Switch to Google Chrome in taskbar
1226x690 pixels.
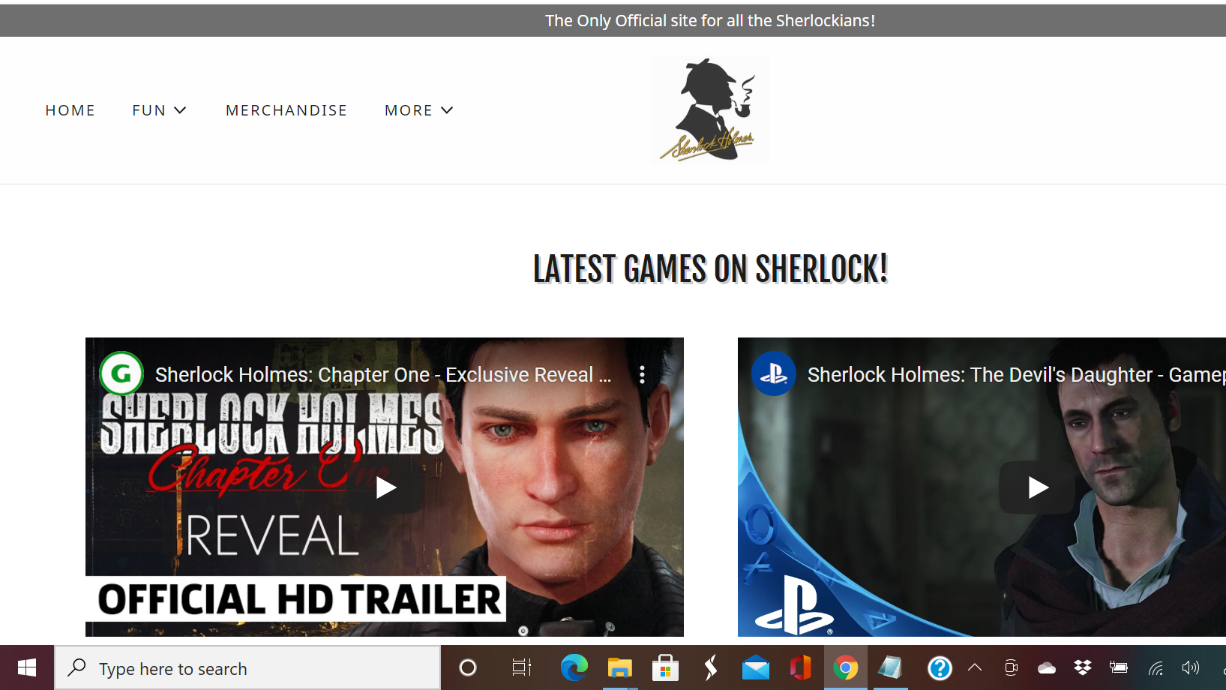[846, 667]
